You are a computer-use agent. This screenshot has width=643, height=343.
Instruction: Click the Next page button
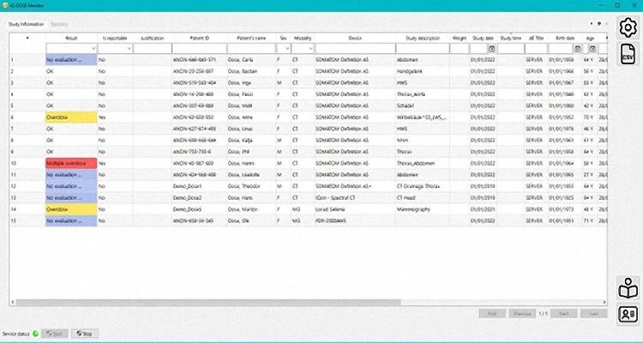[563, 314]
